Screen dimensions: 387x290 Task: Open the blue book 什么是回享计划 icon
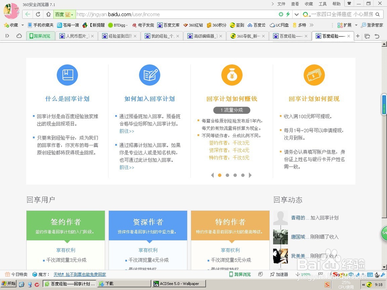67,75
